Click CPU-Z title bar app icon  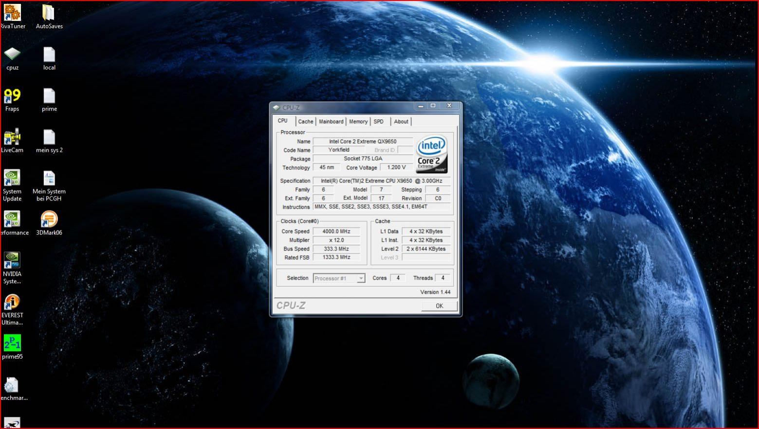coord(277,107)
